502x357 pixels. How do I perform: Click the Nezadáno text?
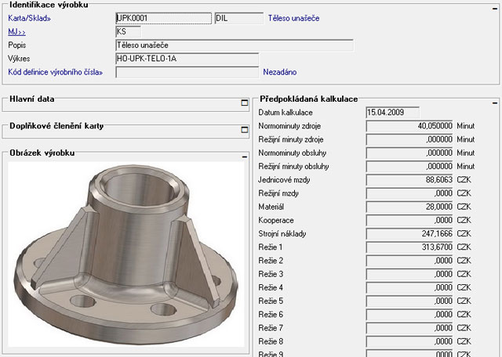tap(280, 72)
